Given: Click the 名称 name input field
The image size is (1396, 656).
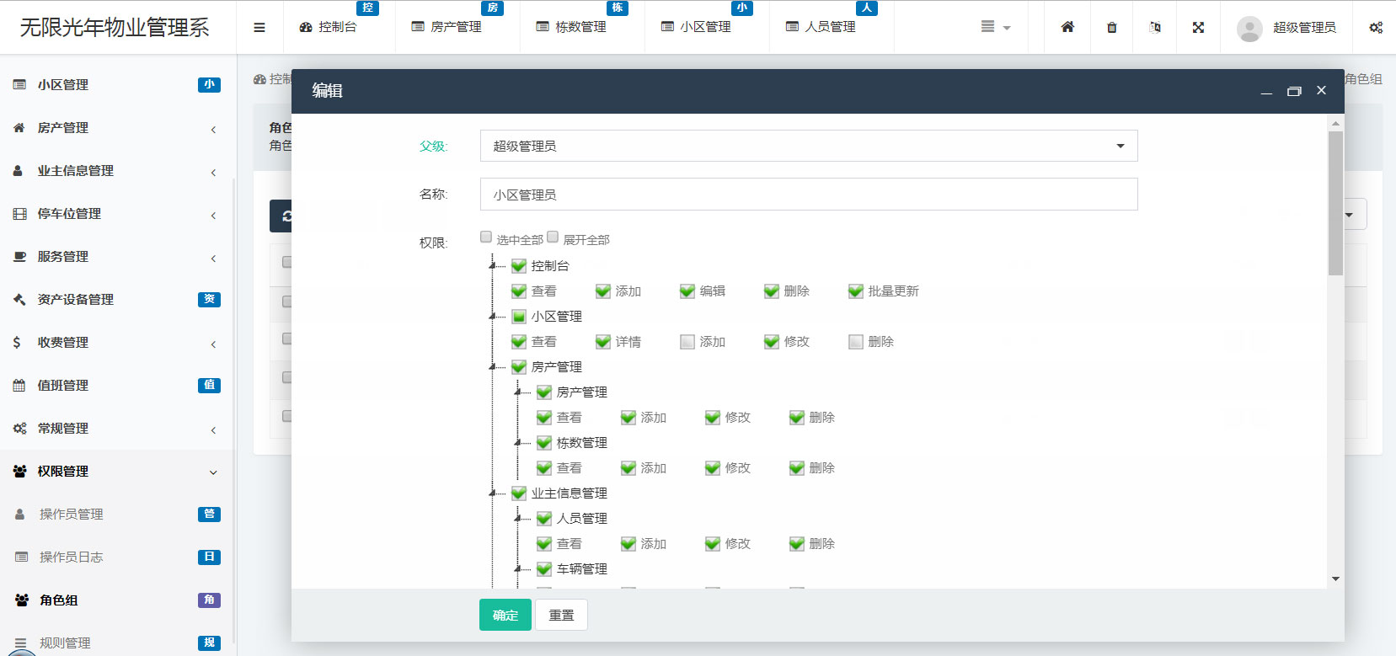Looking at the screenshot, I should [808, 195].
